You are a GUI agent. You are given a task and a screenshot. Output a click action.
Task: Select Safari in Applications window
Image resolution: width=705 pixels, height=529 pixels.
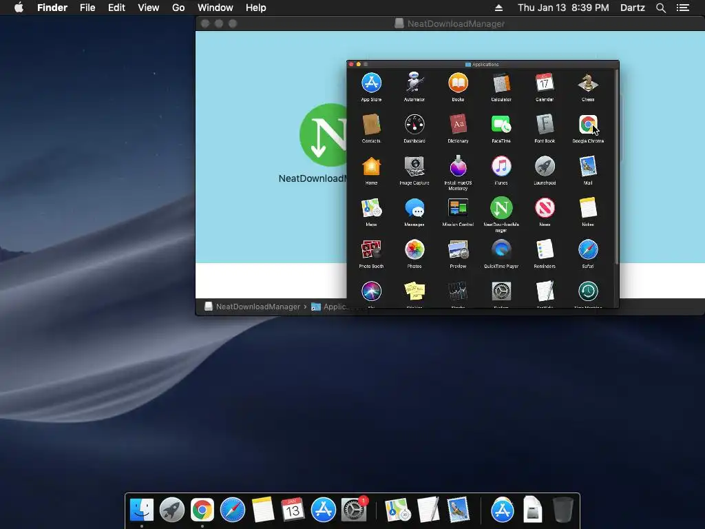588,249
